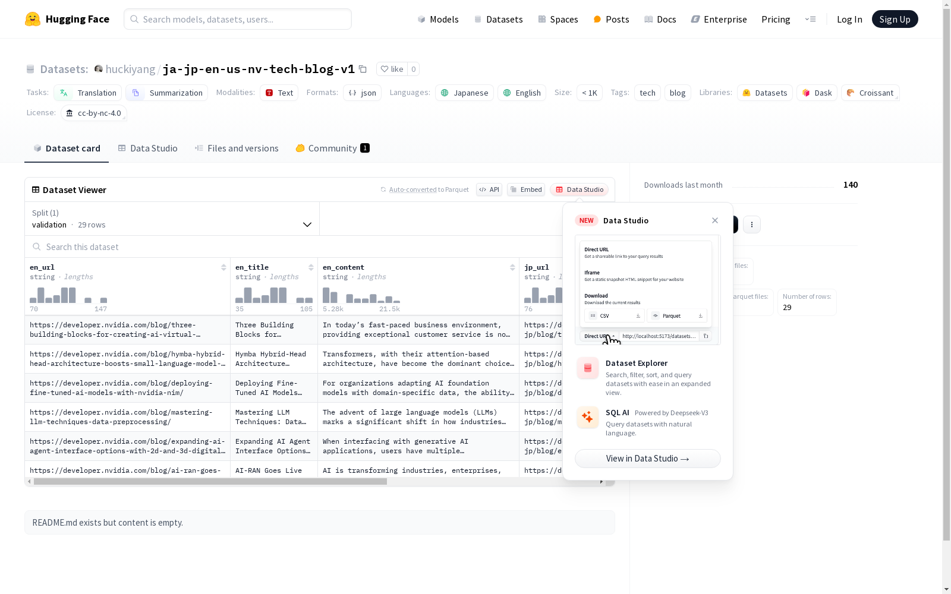Sort the en_title column
This screenshot has width=951, height=594.
pos(311,267)
